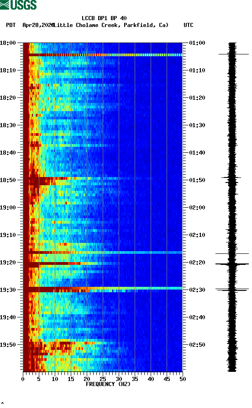
Task: Click the 01:10 UTC time label
Action: click(x=197, y=70)
